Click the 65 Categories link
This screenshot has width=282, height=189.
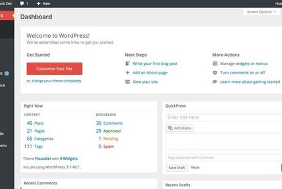(x=40, y=139)
